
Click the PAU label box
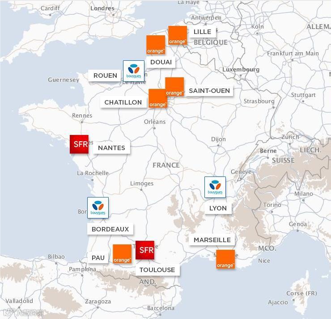(98, 258)
